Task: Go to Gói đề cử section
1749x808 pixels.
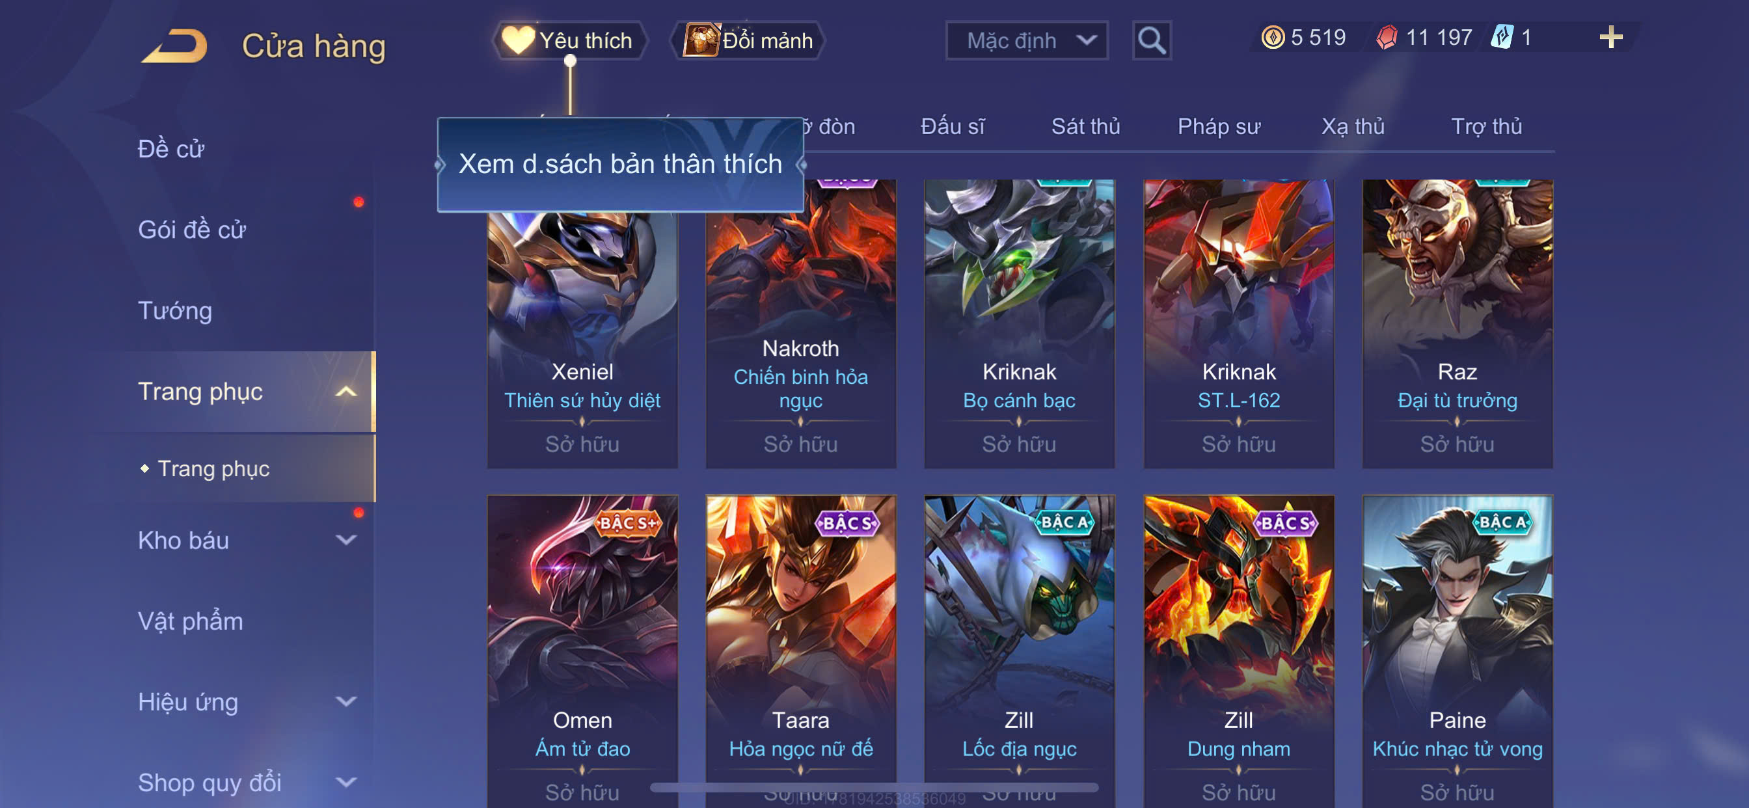Action: tap(192, 230)
